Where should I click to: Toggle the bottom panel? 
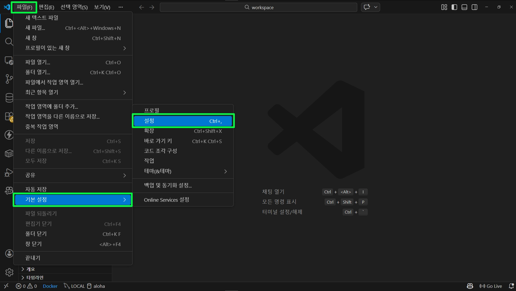(x=464, y=7)
